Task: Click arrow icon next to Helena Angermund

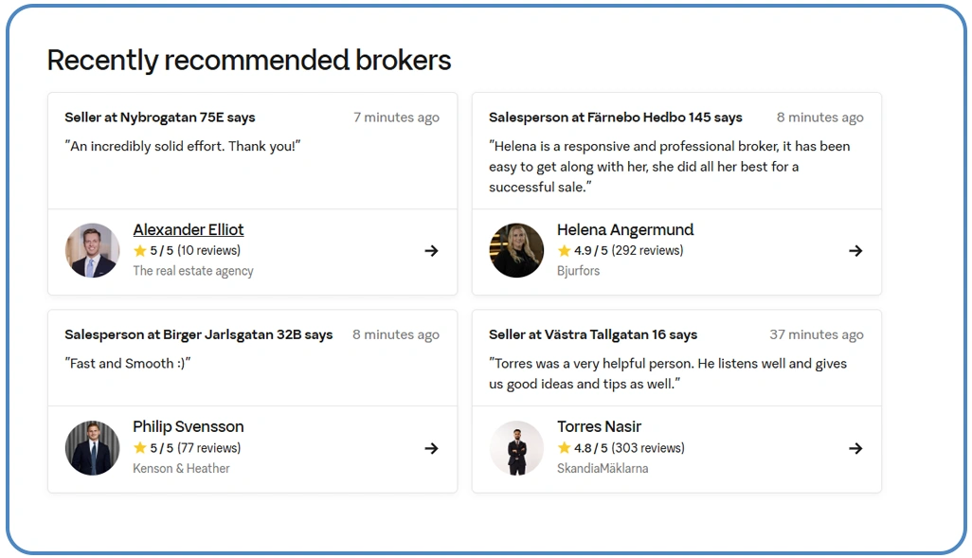Action: (x=855, y=251)
